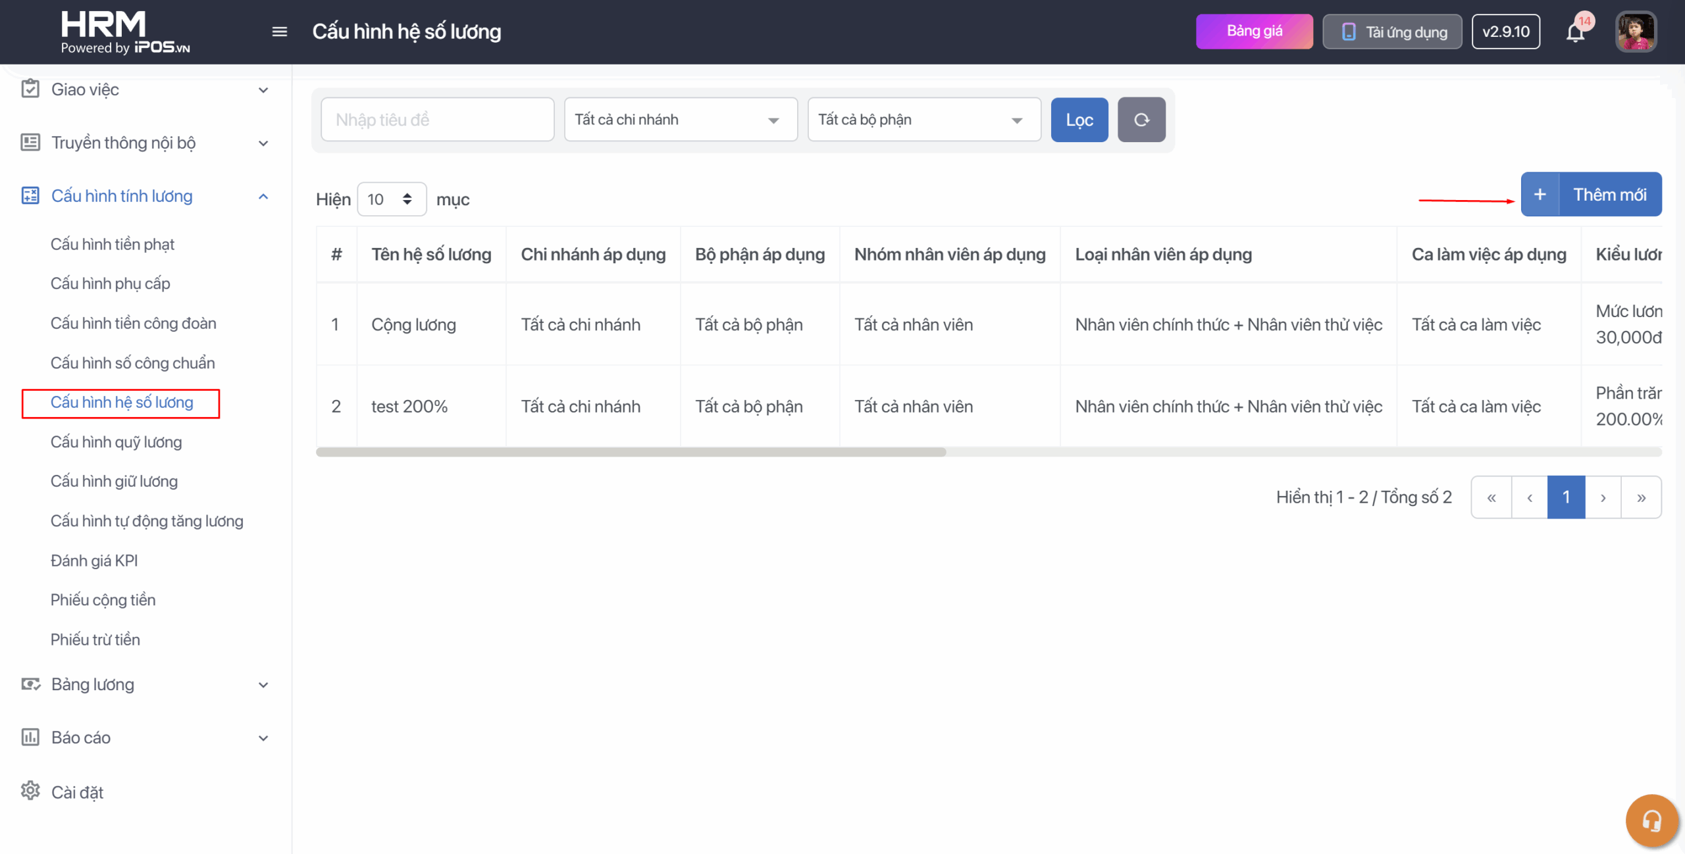1685x854 pixels.
Task: Open the headset support chat icon
Action: coord(1651,820)
